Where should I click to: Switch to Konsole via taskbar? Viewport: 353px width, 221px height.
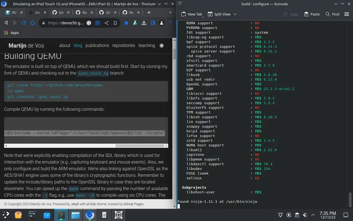[61, 215]
